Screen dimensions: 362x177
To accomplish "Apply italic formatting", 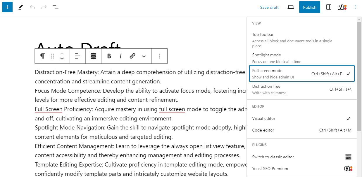I will (120, 56).
